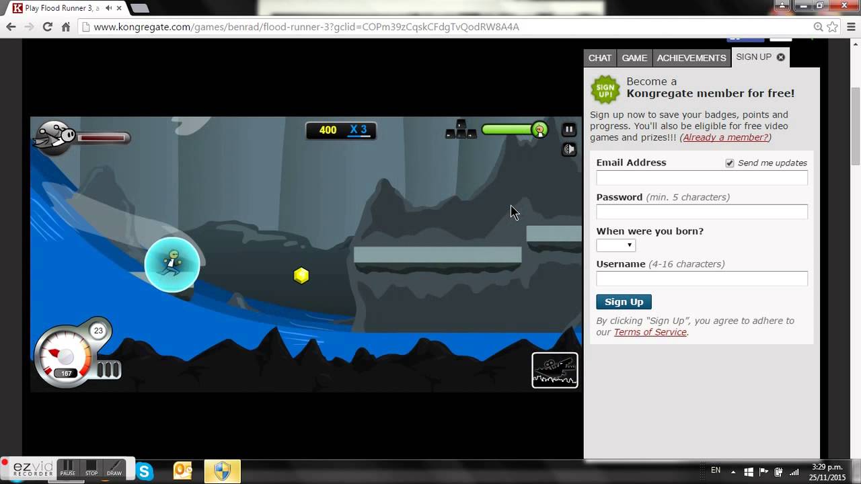Click the Chrome user profile icon
The width and height of the screenshot is (861, 484).
pos(783,5)
